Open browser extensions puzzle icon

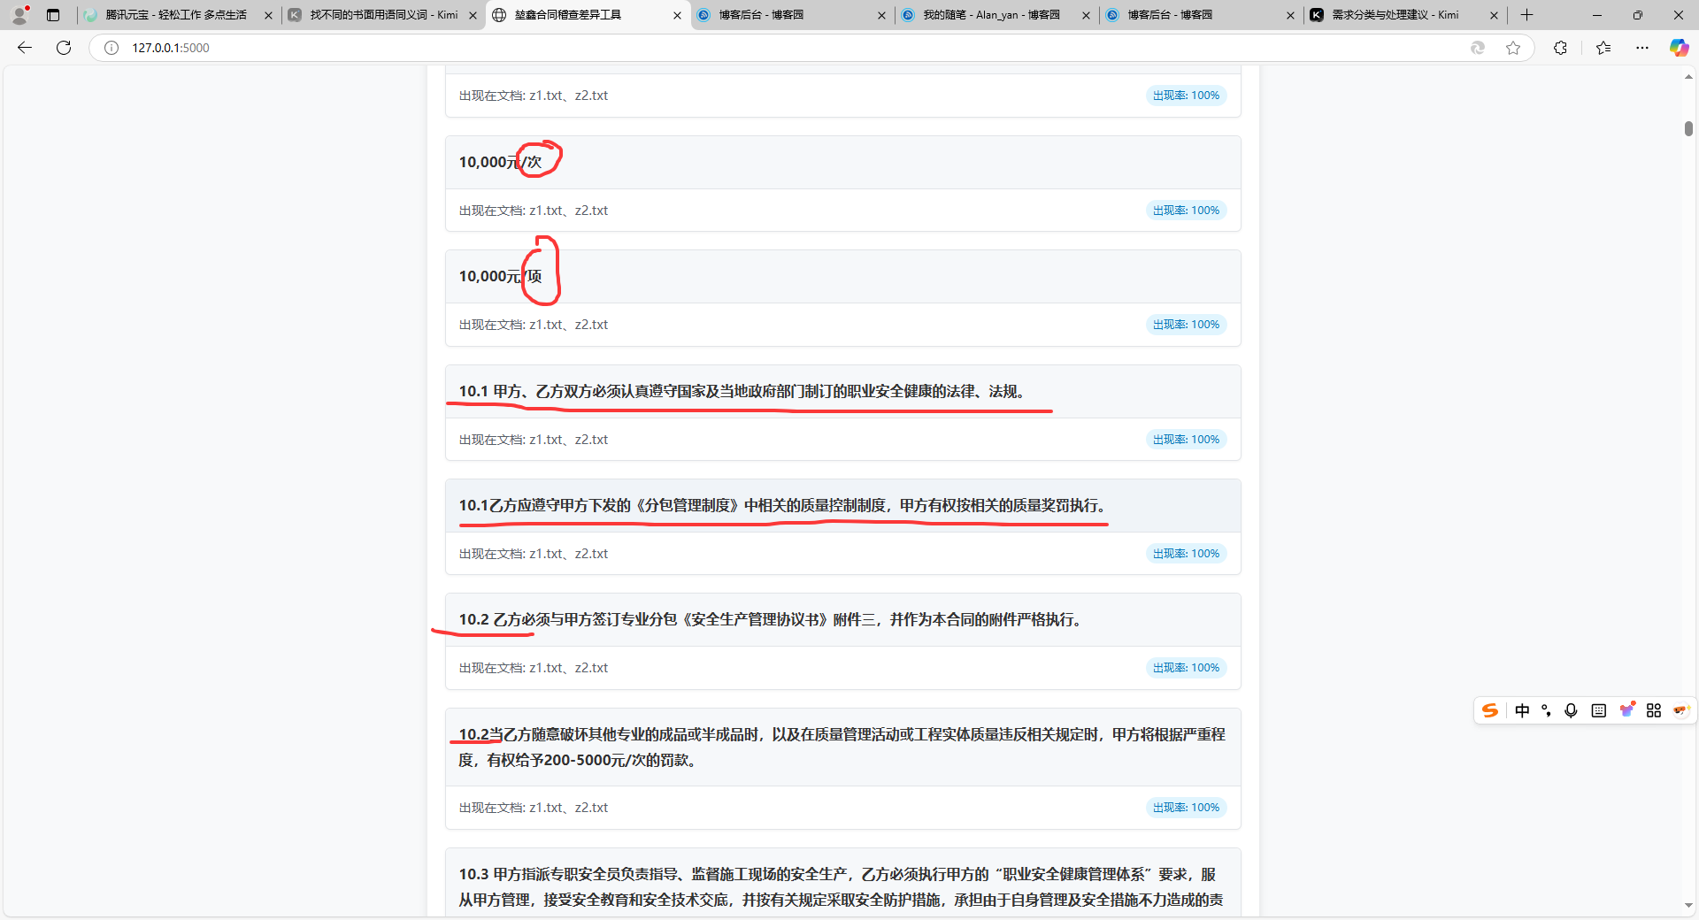pyautogui.click(x=1560, y=48)
